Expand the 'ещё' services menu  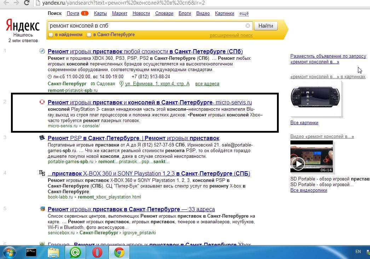(244, 13)
